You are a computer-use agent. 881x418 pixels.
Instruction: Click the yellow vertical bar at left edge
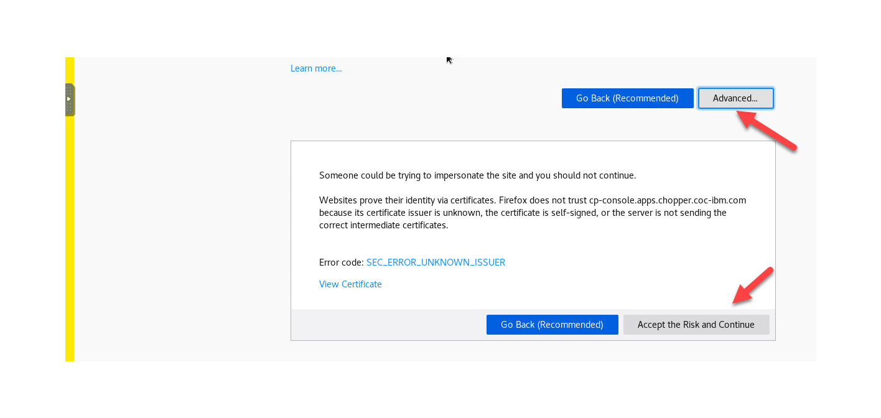[x=70, y=249]
